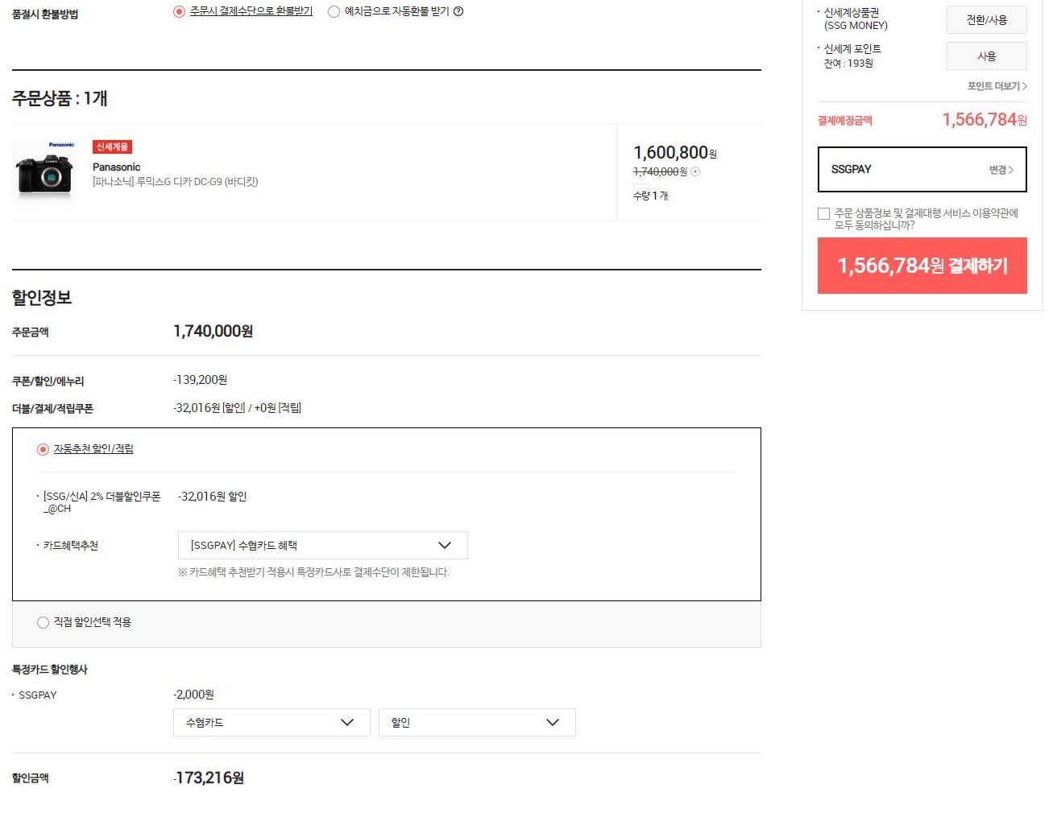Viewport: 1057px width, 821px height.
Task: Change SSGPAY payment method via 변경
Action: 1001,170
